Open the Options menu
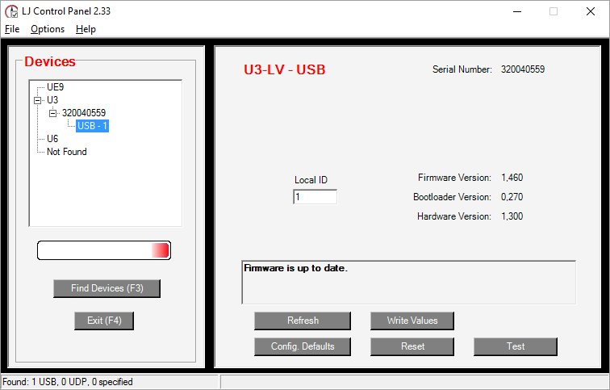 [48, 29]
